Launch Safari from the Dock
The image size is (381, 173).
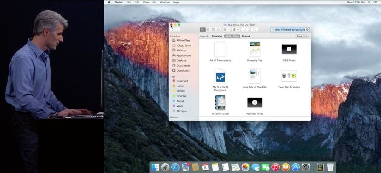coord(175,167)
